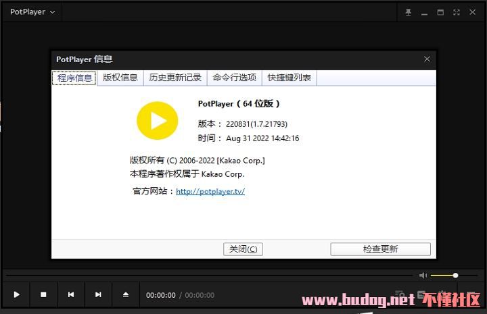The image size is (487, 314).
Task: Switch to the 版权信息 tab
Action: [x=120, y=78]
